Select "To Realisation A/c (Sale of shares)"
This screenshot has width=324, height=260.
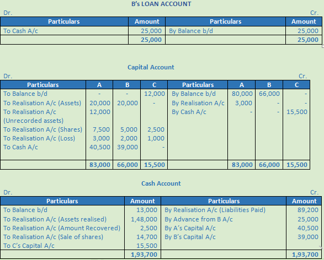(53, 237)
